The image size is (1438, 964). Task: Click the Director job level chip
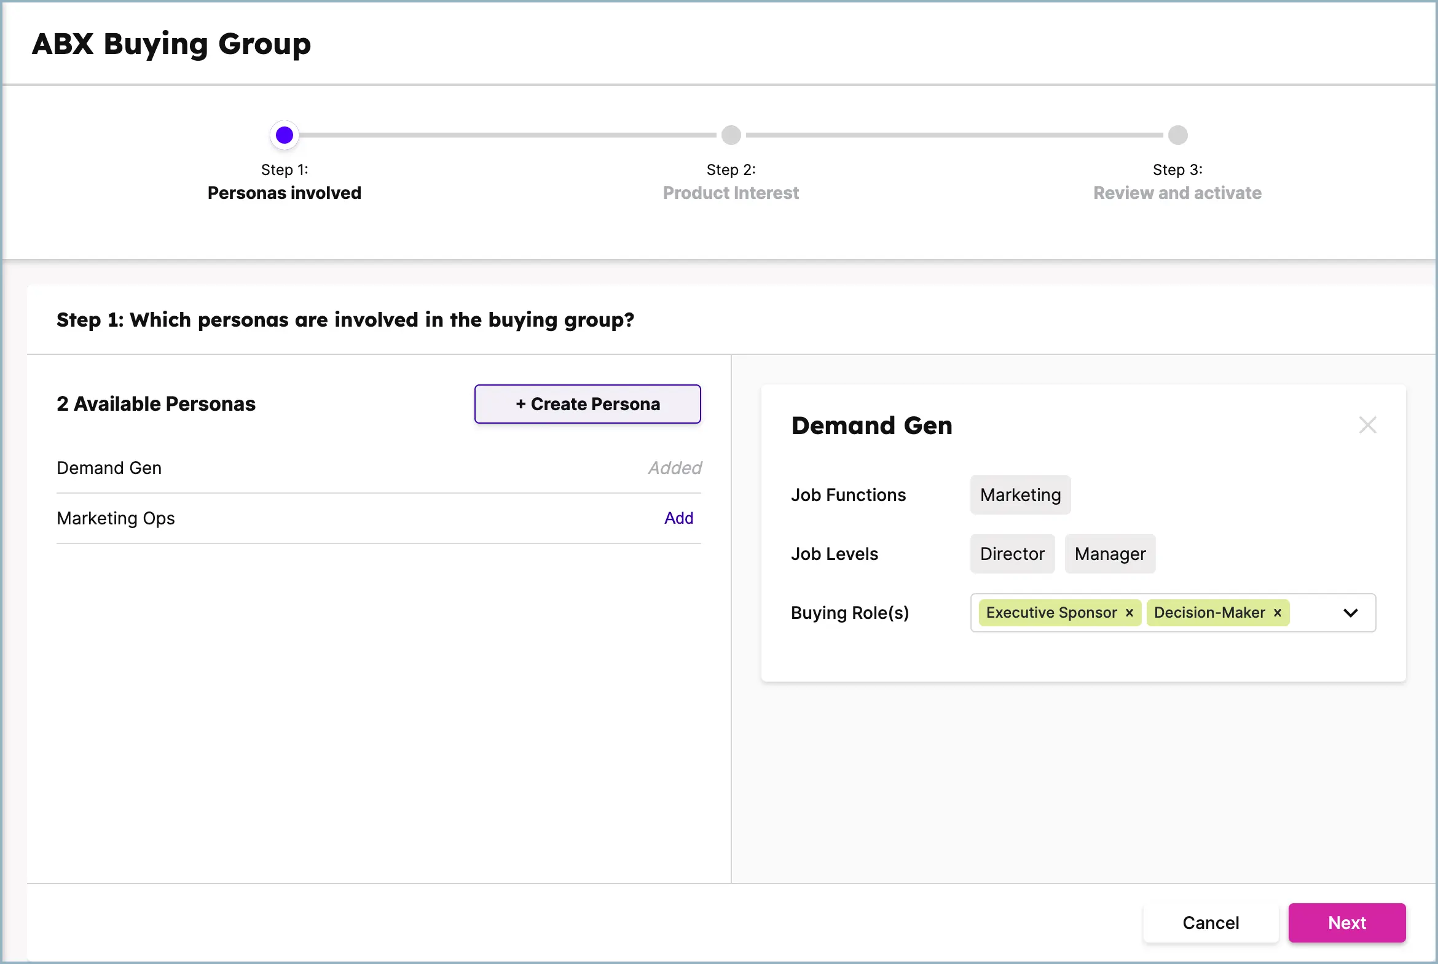(1012, 554)
